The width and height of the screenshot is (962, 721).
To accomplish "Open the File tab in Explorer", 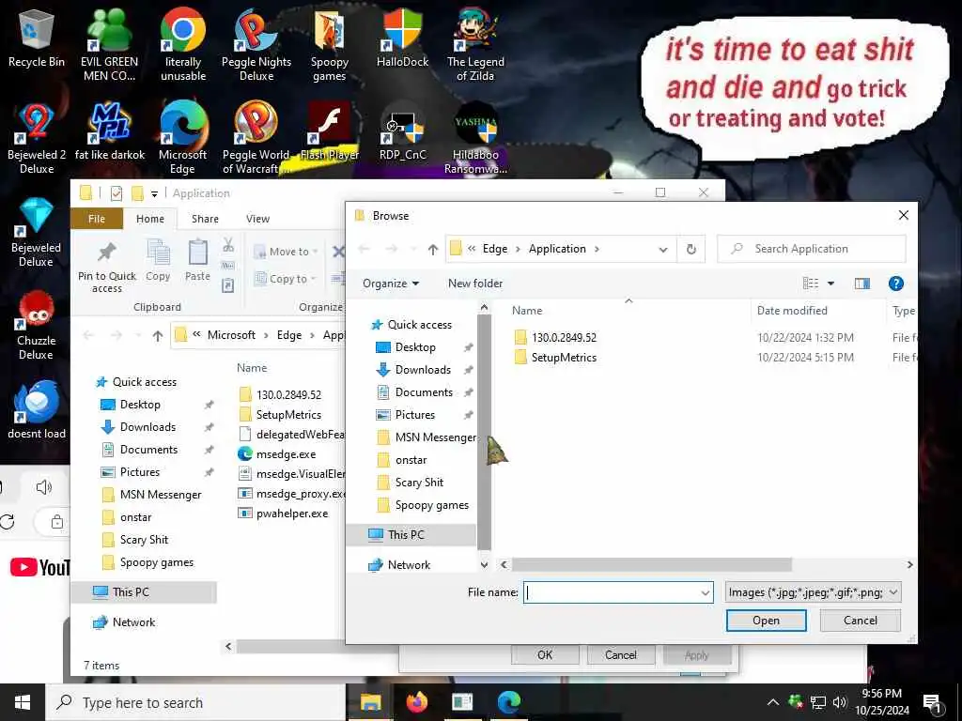I will click(x=97, y=219).
